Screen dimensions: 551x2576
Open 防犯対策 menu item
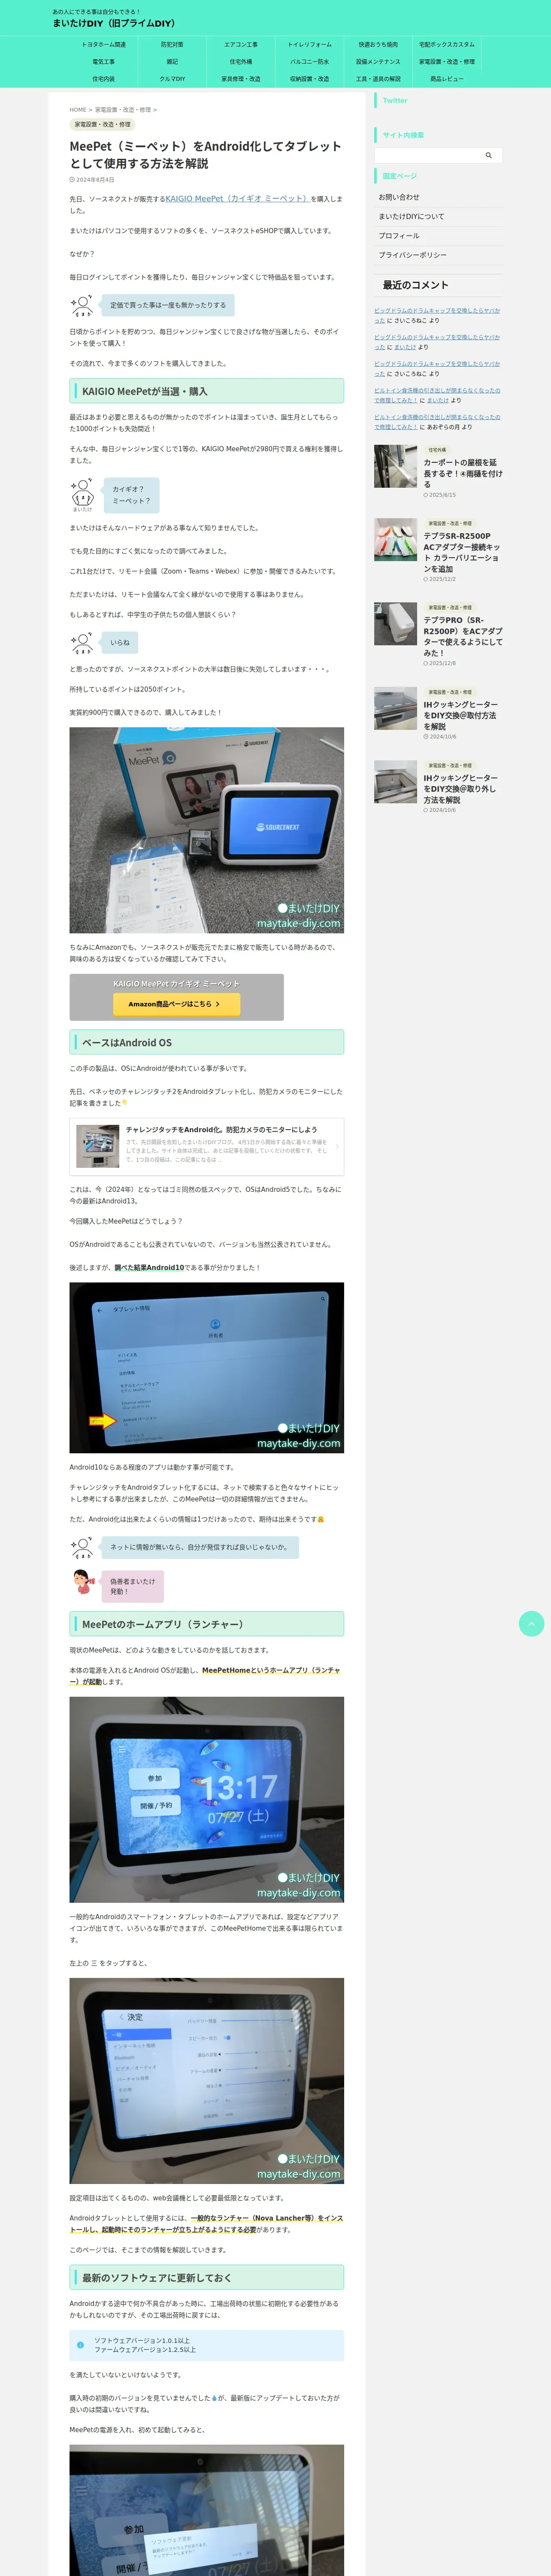click(x=172, y=45)
